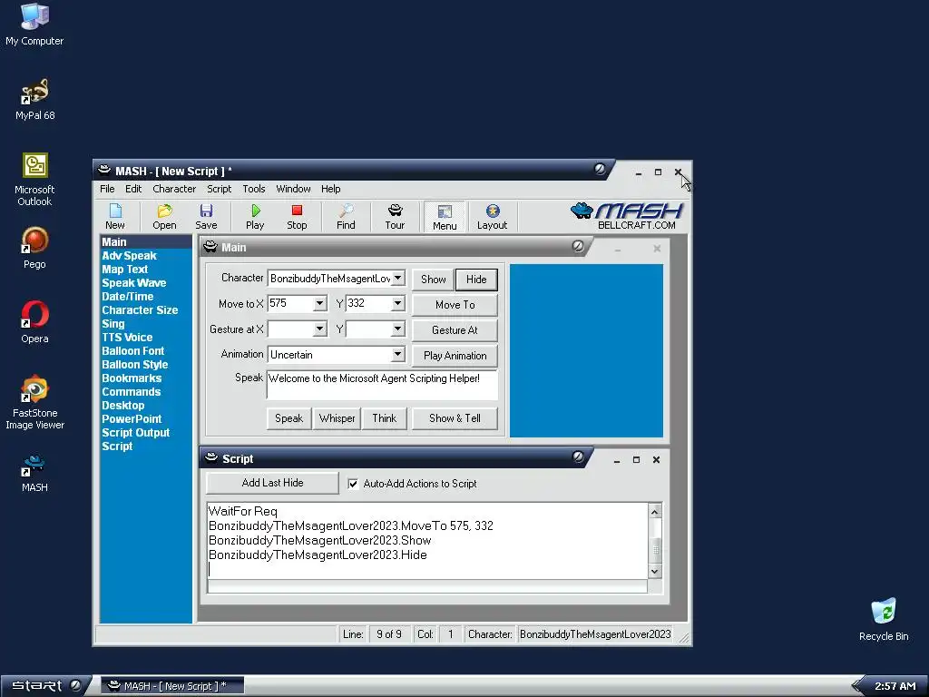The width and height of the screenshot is (929, 697).
Task: Click the Move To button
Action: coord(455,305)
